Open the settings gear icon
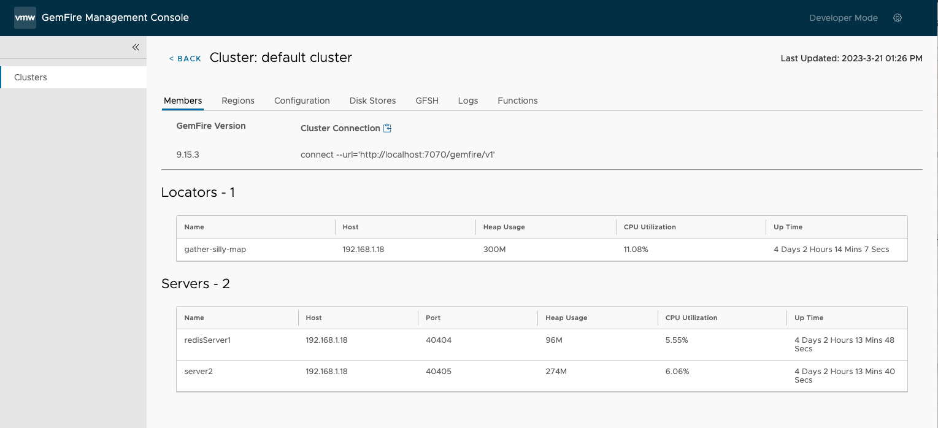 pos(898,18)
